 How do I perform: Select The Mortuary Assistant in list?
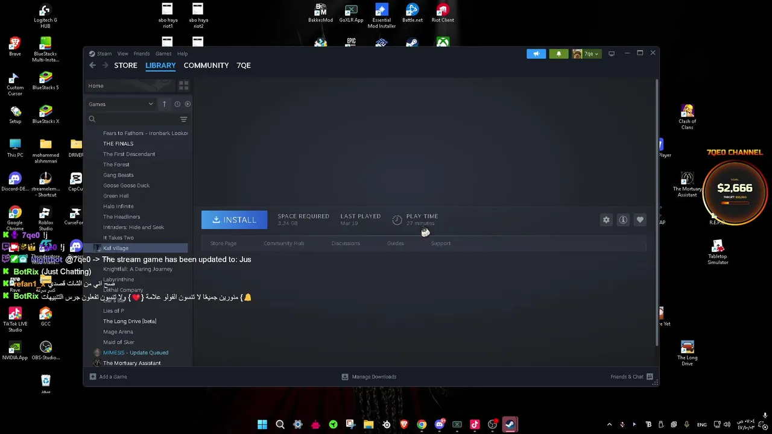coord(131,363)
